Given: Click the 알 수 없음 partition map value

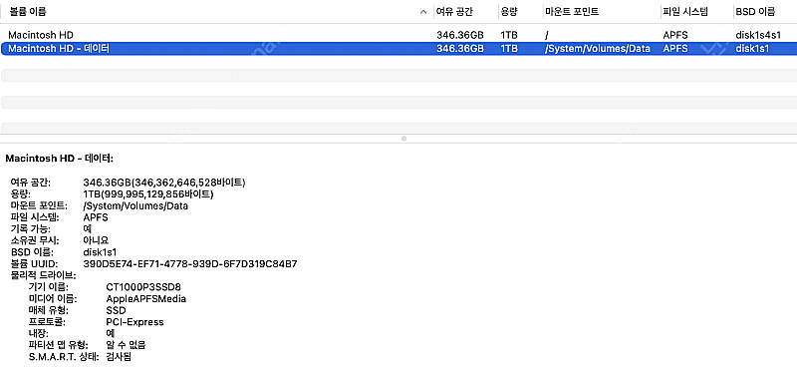Looking at the screenshot, I should (126, 345).
